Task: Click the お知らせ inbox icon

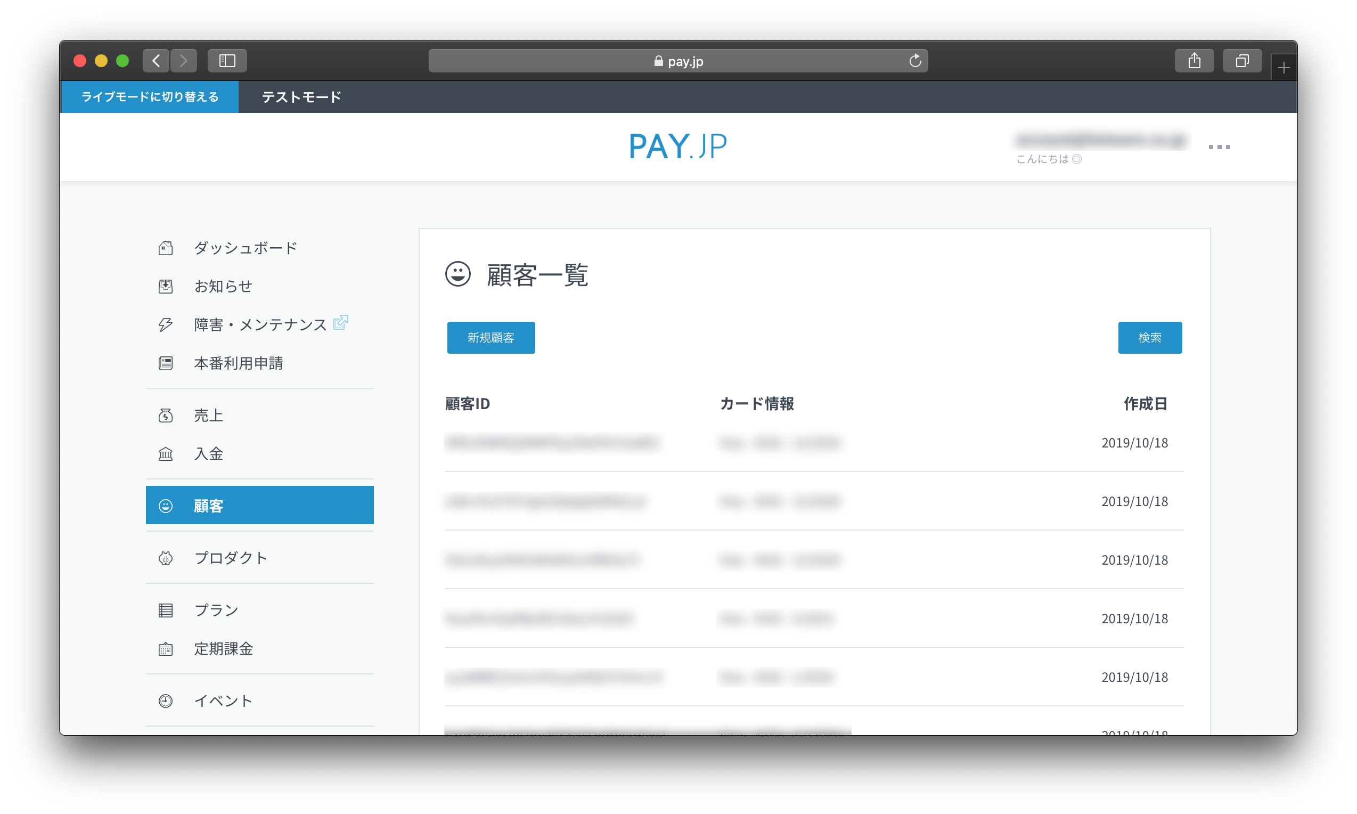Action: pyautogui.click(x=166, y=286)
